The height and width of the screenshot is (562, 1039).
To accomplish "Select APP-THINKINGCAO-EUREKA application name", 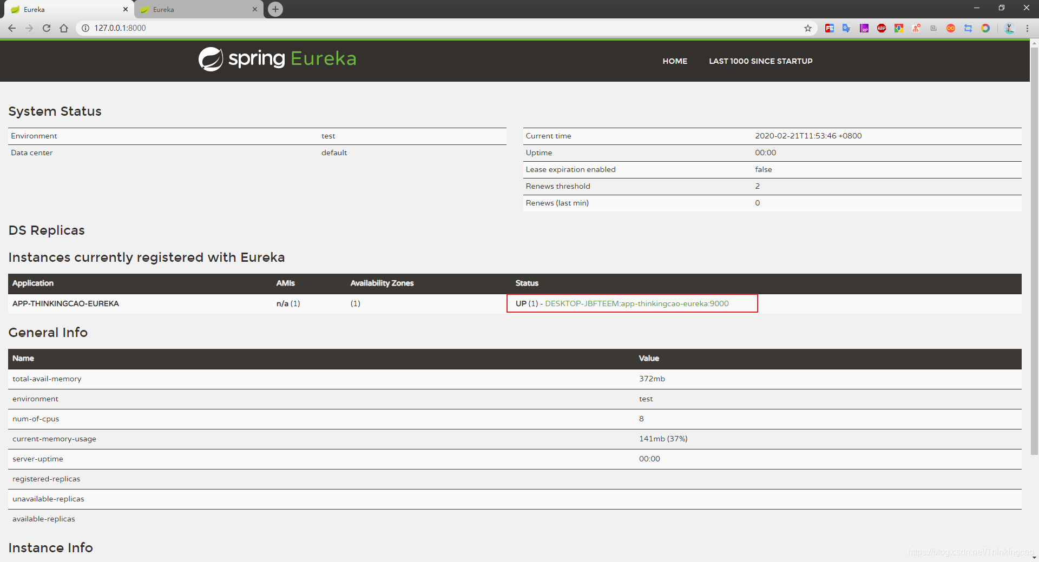I will coord(65,303).
